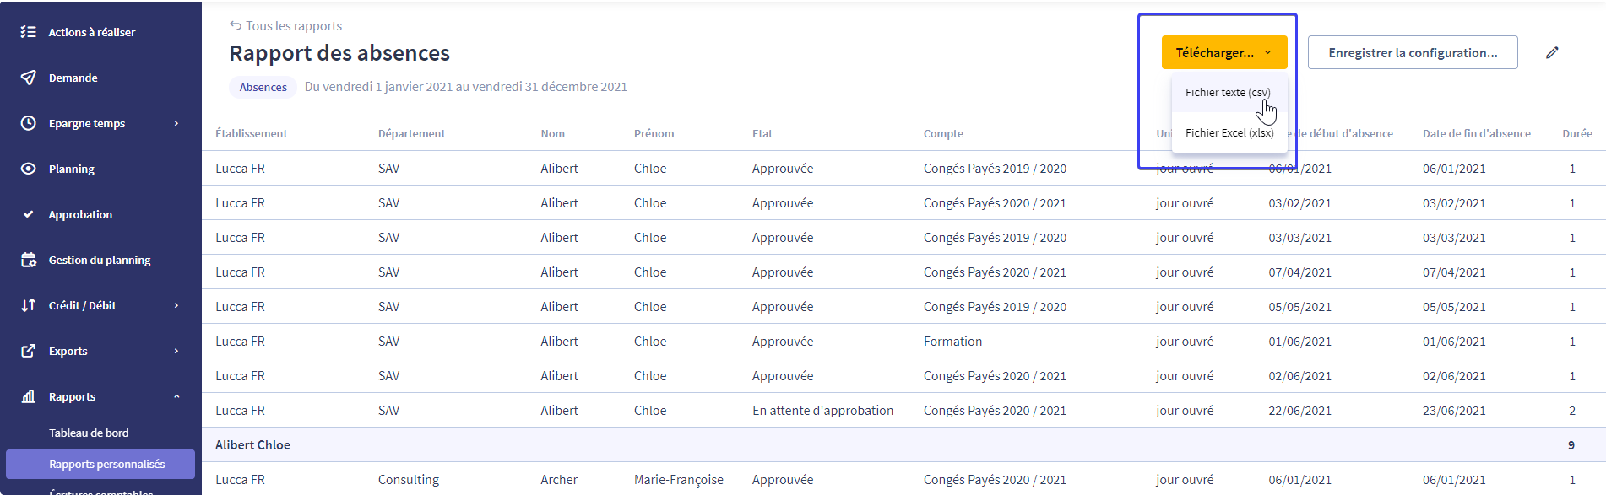Viewport: 1606px width, 495px height.
Task: Click the Actions à réaliser checklist icon
Action: pos(28,32)
